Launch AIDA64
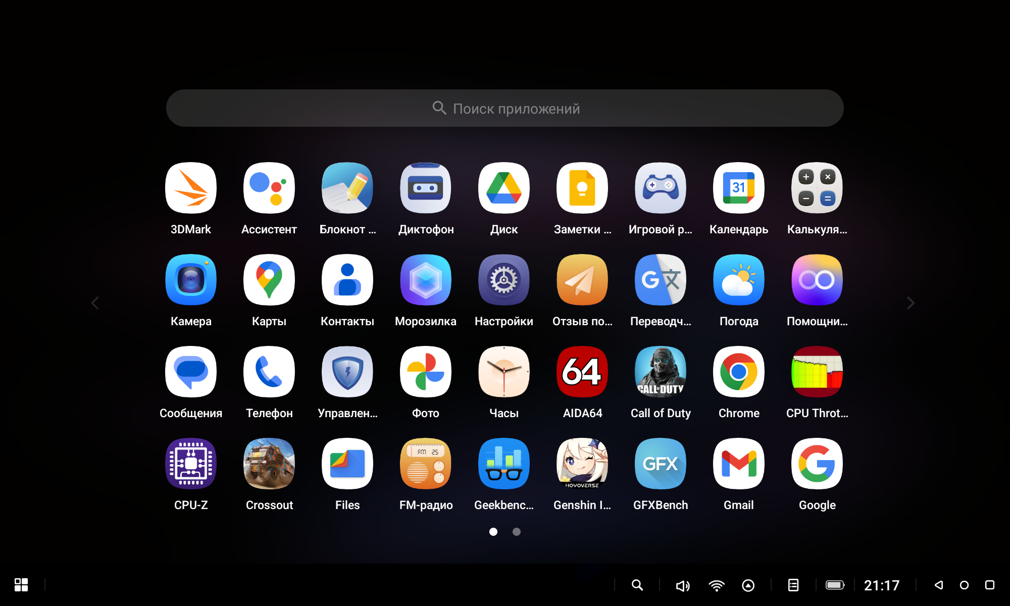The width and height of the screenshot is (1010, 606). (582, 372)
